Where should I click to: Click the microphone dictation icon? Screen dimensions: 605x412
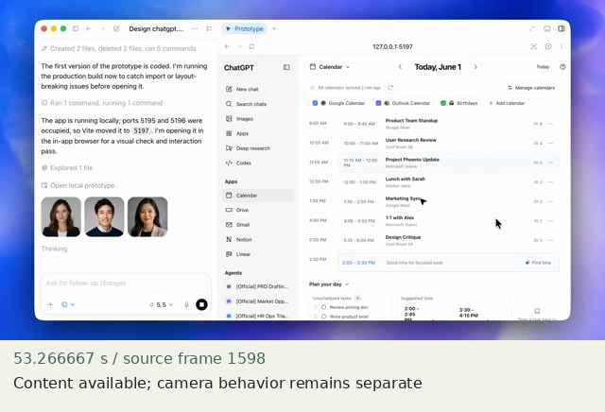coord(186,305)
